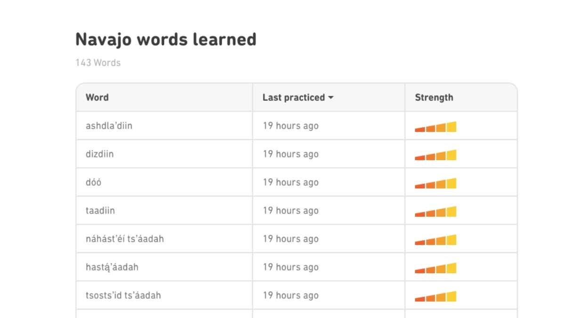Select the word dizdiin
565x318 pixels.
click(101, 154)
